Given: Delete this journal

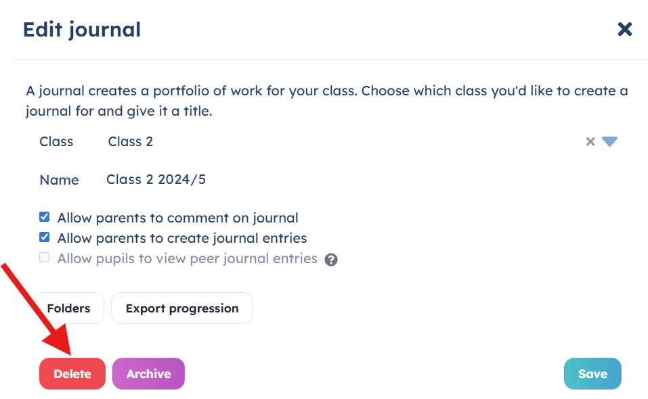Looking at the screenshot, I should tap(72, 374).
